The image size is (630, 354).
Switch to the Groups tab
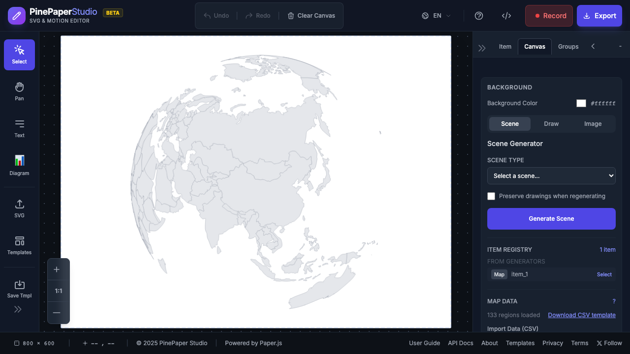tap(568, 46)
